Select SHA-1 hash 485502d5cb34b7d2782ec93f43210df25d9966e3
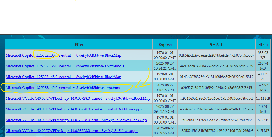The height and width of the screenshot is (137, 272). (x=217, y=131)
